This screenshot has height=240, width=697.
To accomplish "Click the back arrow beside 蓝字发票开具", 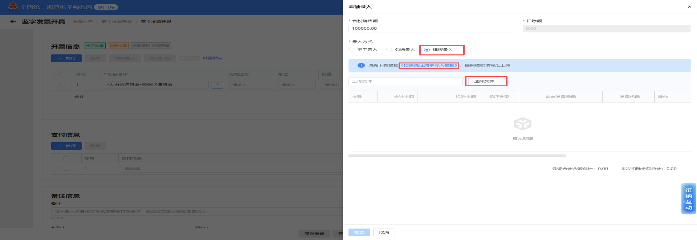I will [13, 22].
